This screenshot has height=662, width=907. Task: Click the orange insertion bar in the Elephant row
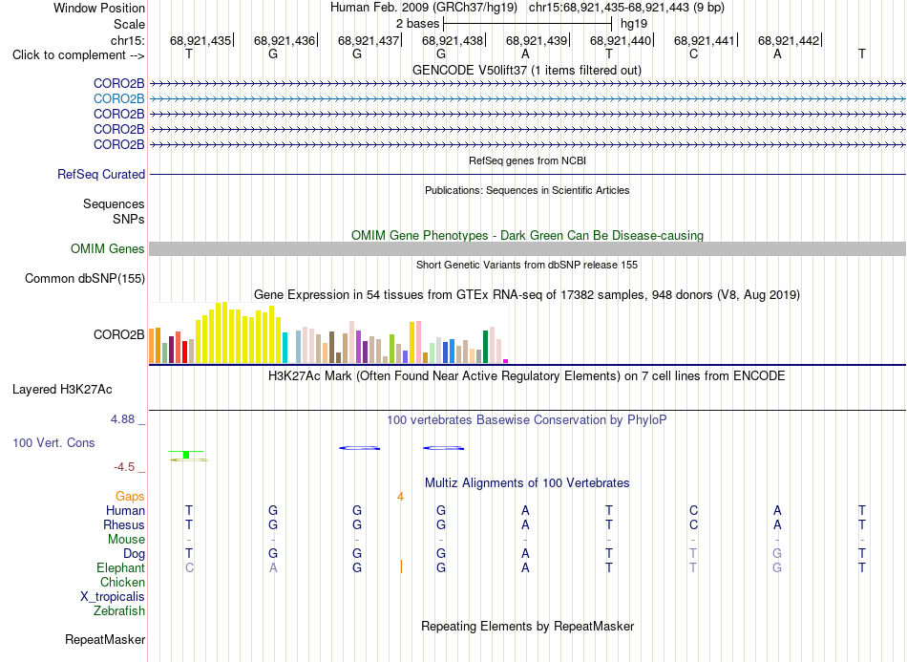pyautogui.click(x=401, y=566)
